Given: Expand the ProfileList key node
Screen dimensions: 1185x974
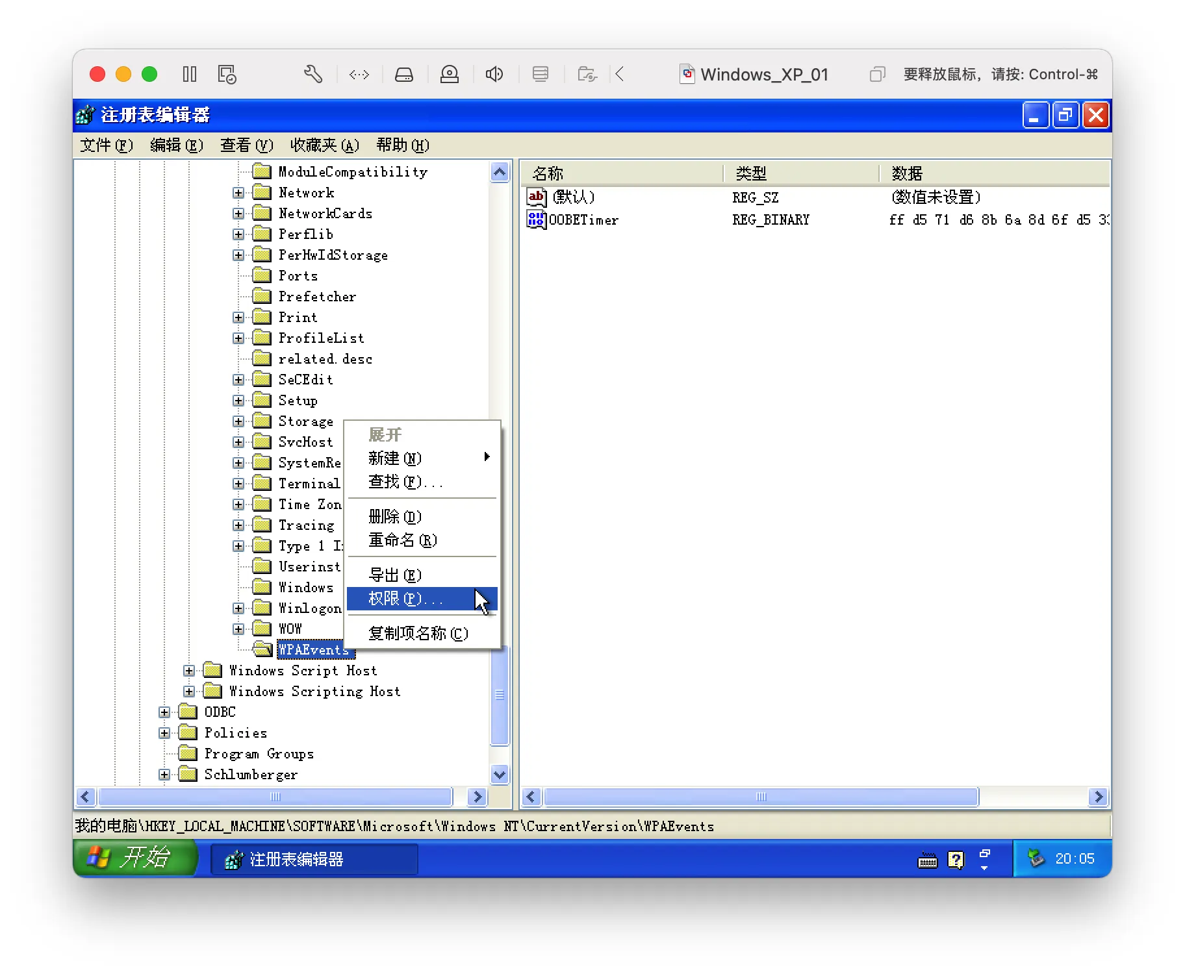Looking at the screenshot, I should [x=238, y=338].
